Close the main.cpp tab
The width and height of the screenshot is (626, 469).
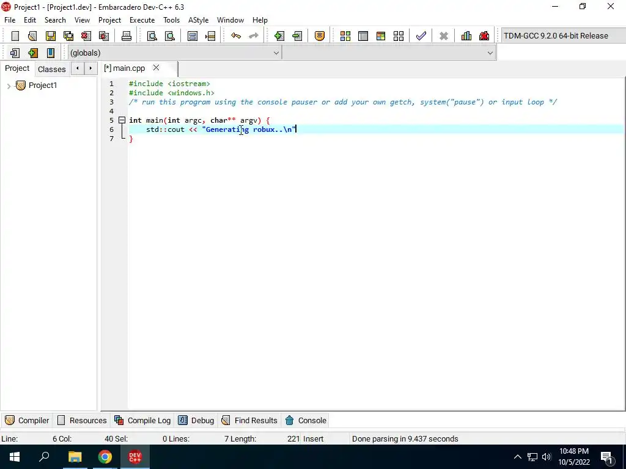click(156, 68)
